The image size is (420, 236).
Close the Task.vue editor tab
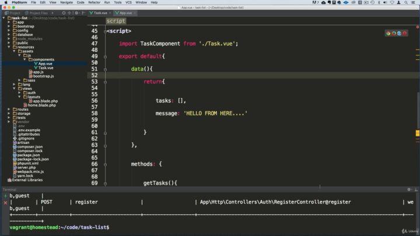coord(110,13)
